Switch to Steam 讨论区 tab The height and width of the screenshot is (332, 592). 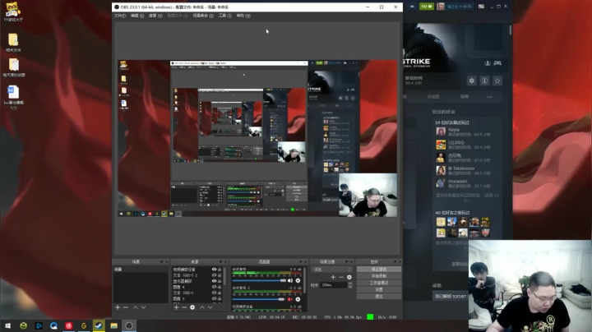(x=433, y=97)
